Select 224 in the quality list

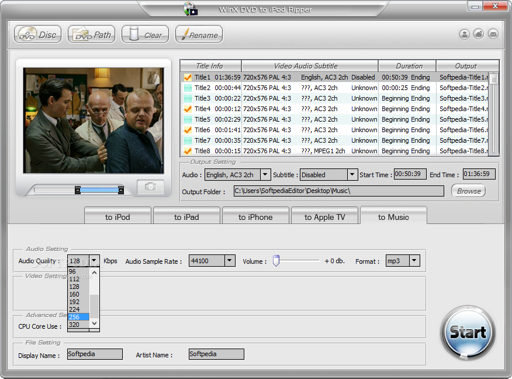point(78,309)
